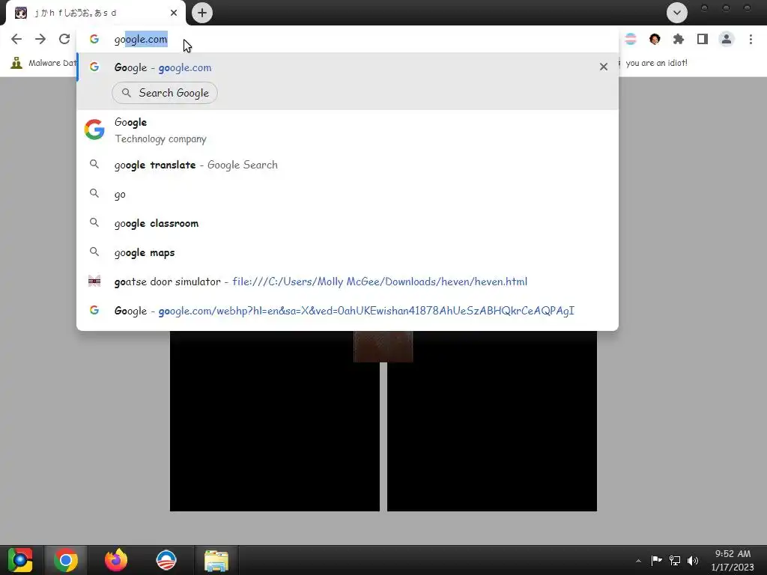This screenshot has height=575, width=767.
Task: Choose the google translate suggestion
Action: tap(348, 165)
